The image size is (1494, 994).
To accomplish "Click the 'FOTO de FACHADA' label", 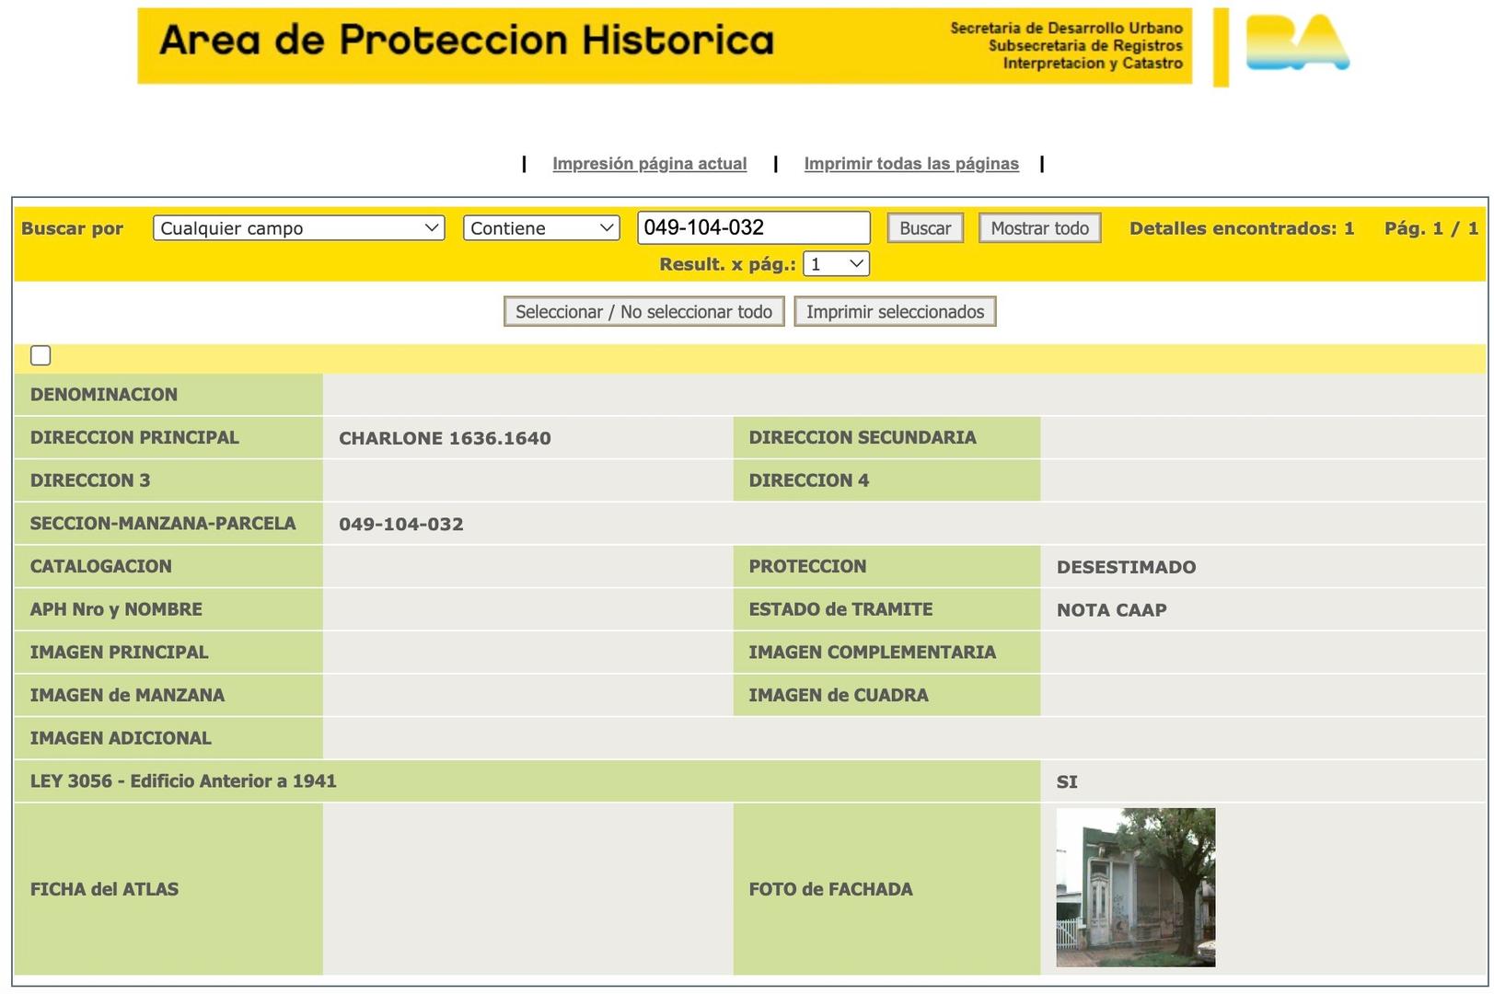I will (831, 889).
